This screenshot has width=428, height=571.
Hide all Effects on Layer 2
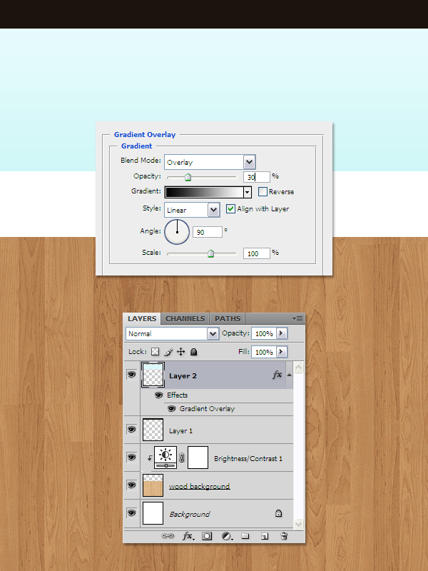[x=158, y=395]
